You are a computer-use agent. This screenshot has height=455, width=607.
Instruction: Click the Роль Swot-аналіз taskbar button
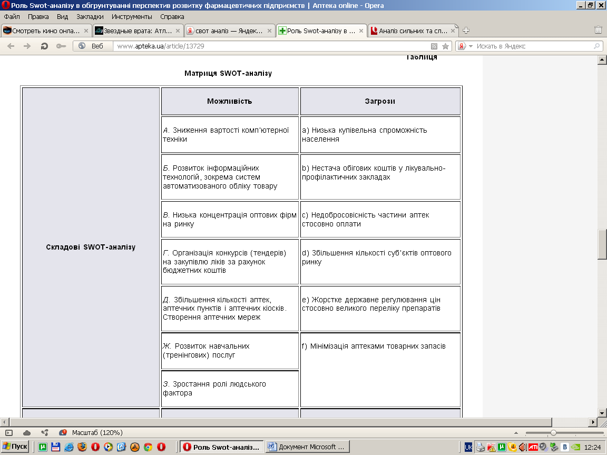pyautogui.click(x=222, y=447)
